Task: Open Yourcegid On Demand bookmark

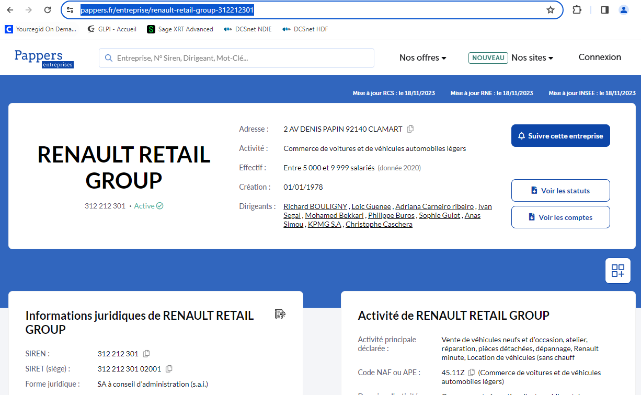Action: [x=41, y=29]
